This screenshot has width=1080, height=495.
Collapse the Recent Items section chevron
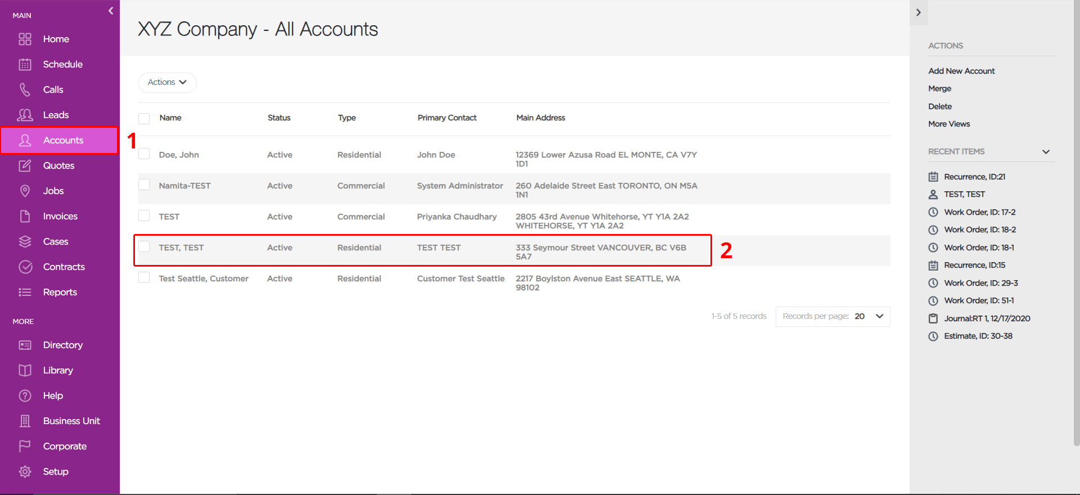(x=1046, y=151)
